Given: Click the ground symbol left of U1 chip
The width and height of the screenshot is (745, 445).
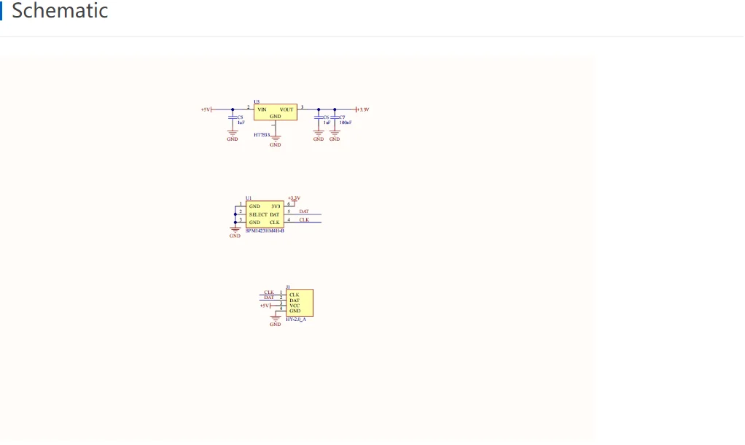Looking at the screenshot, I should [x=235, y=230].
